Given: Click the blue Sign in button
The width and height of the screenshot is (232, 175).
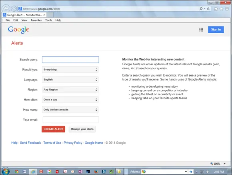Looking at the screenshot, I should click(216, 30).
